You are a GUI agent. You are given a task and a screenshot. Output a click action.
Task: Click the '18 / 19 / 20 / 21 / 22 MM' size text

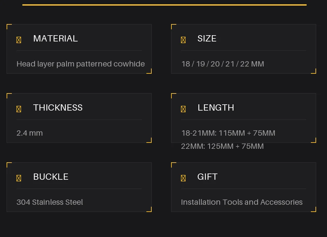pos(223,64)
